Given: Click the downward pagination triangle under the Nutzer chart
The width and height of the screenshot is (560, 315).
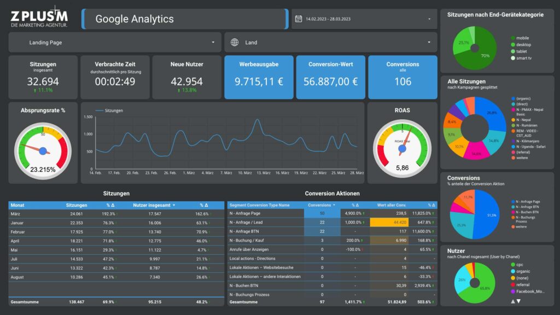Looking at the screenshot, I should [518, 301].
